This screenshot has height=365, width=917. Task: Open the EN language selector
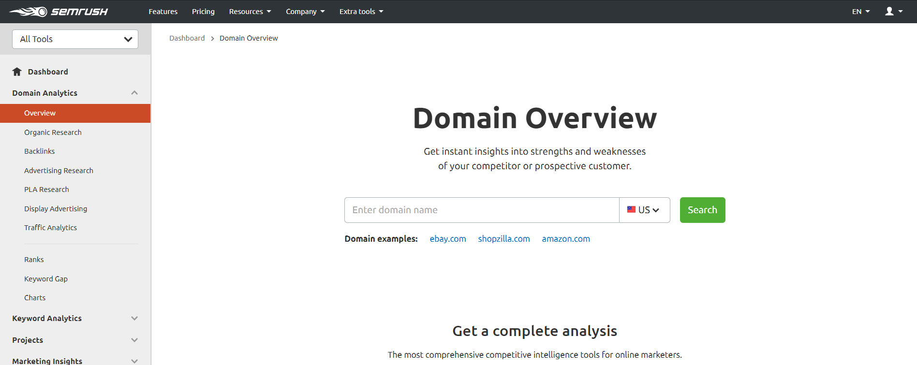[x=861, y=12]
